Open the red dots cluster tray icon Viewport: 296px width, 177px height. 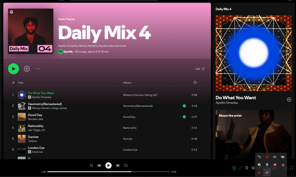pos(259,172)
